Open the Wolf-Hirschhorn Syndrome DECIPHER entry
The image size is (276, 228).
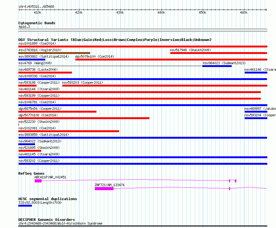(x=60, y=223)
